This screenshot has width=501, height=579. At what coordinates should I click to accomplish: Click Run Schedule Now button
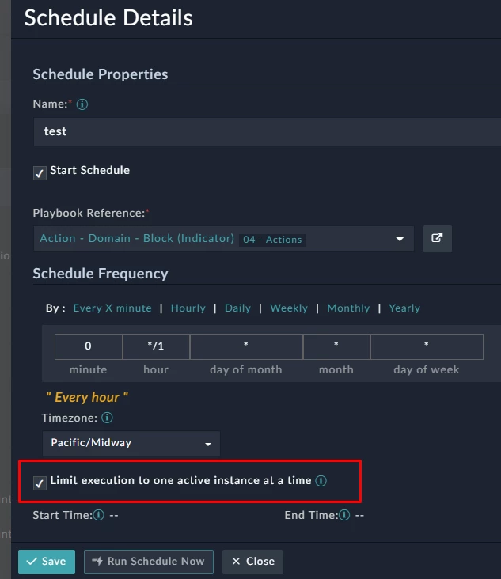tap(149, 562)
